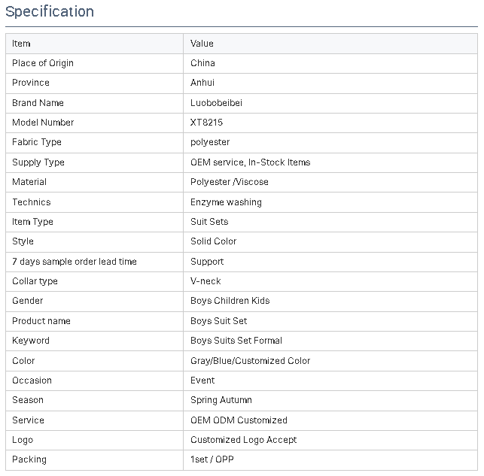The width and height of the screenshot is (484, 476).
Task: Select Polyester /Viscose material value
Action: point(230,182)
